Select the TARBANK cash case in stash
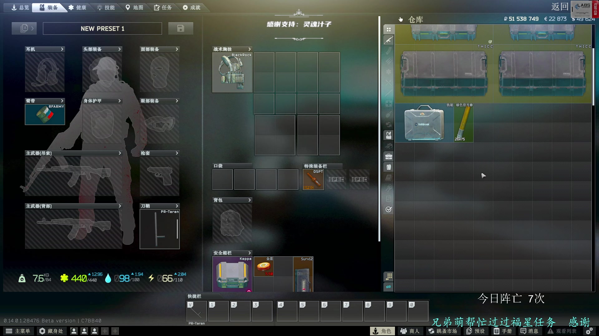 424,123
